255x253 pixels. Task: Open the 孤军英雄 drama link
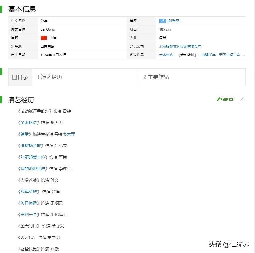pos(29,192)
